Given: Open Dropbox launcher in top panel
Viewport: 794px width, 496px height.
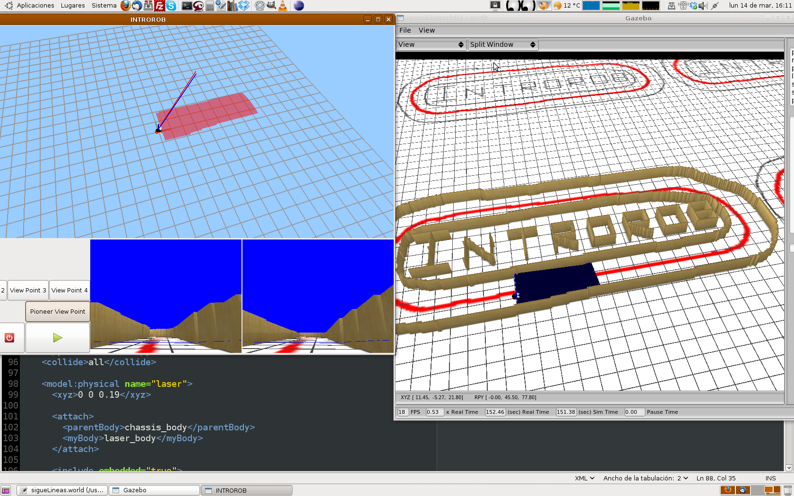Looking at the screenshot, I should tap(244, 6).
